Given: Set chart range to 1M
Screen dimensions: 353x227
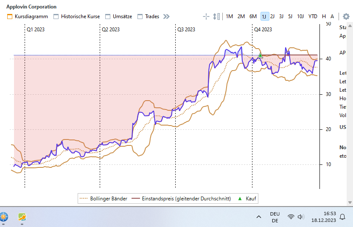Looking at the screenshot, I should tap(229, 16).
